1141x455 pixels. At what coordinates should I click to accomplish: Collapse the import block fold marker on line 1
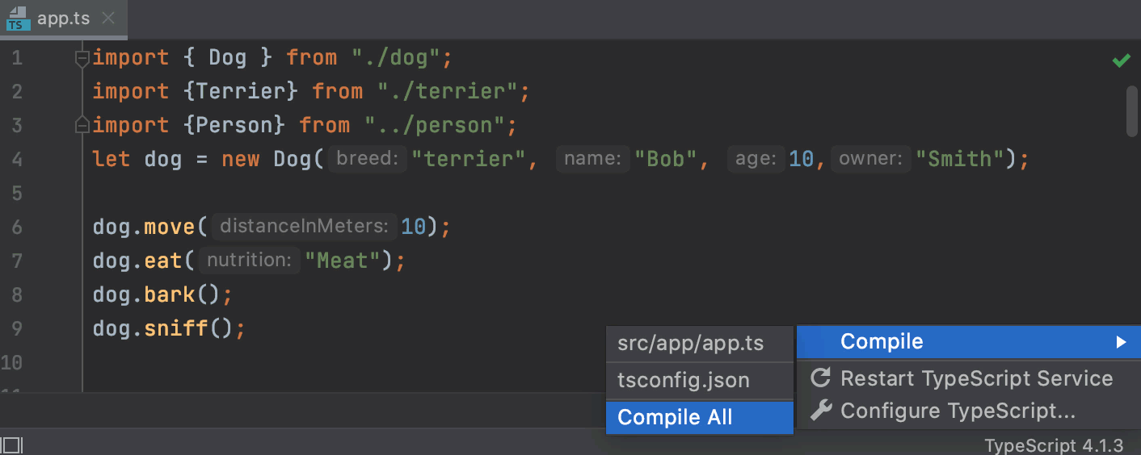point(82,58)
